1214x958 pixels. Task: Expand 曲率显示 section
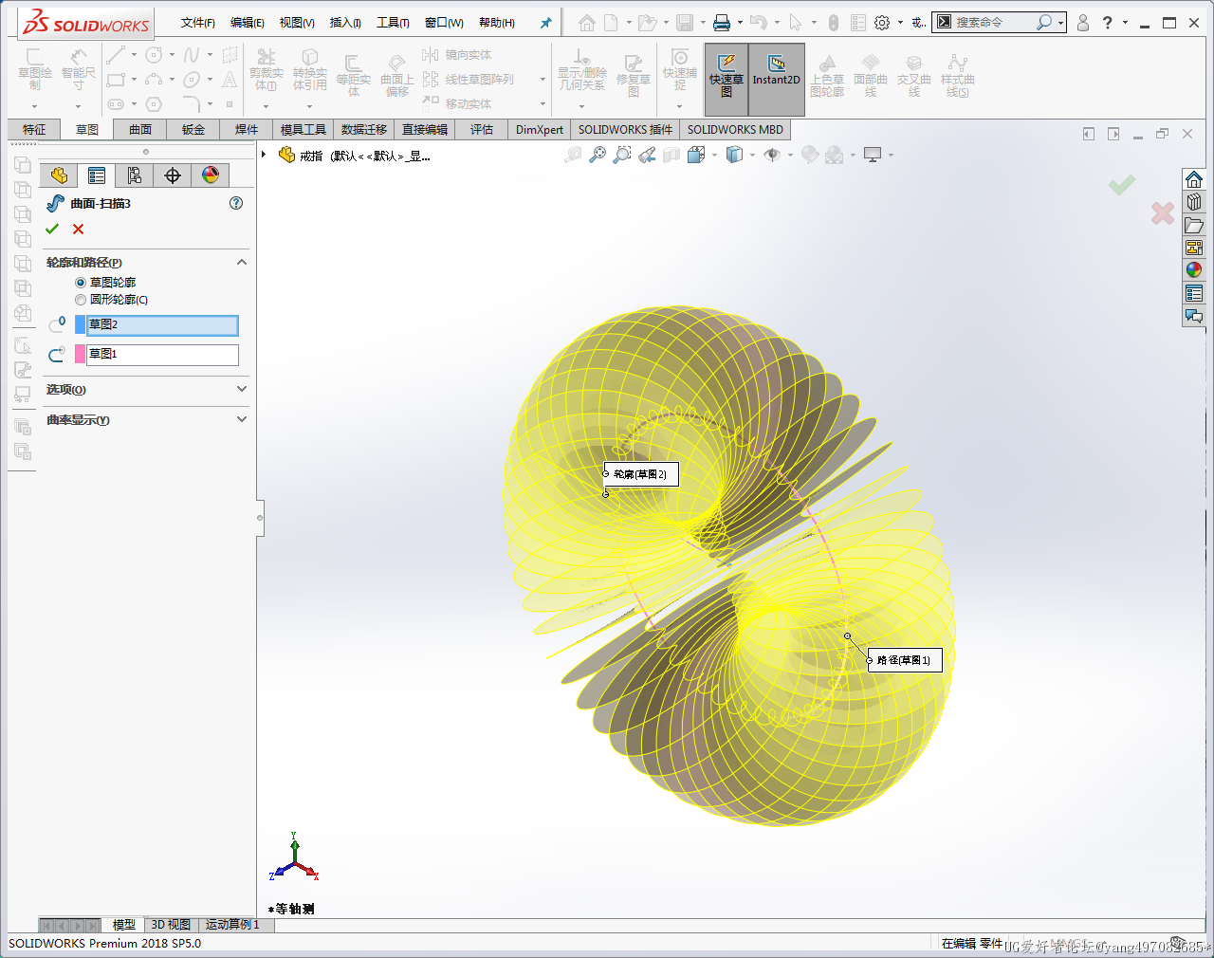coord(242,419)
